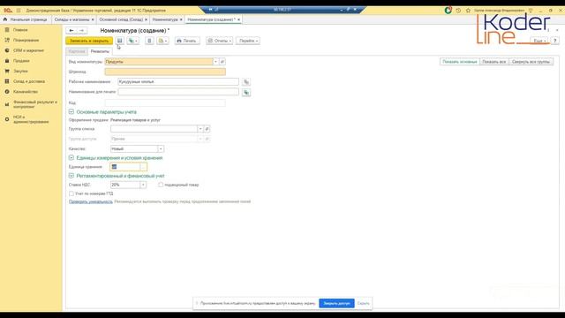Open Склад и доставка section
Viewport: 565px width, 318px height.
[29, 81]
